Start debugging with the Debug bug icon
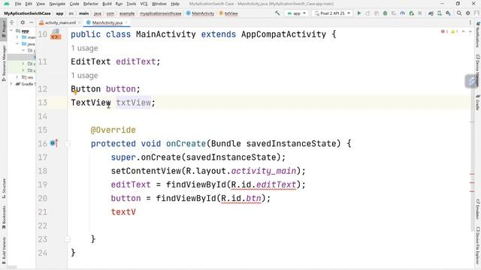481x270 pixels. [x=385, y=13]
